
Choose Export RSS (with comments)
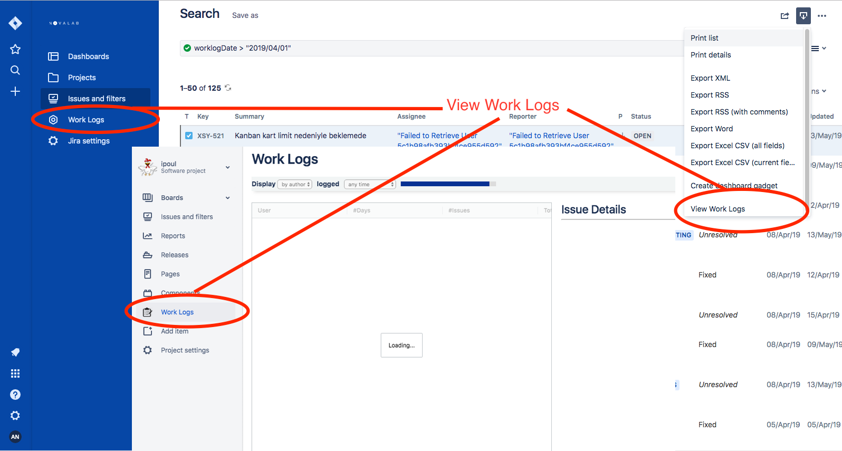744,112
